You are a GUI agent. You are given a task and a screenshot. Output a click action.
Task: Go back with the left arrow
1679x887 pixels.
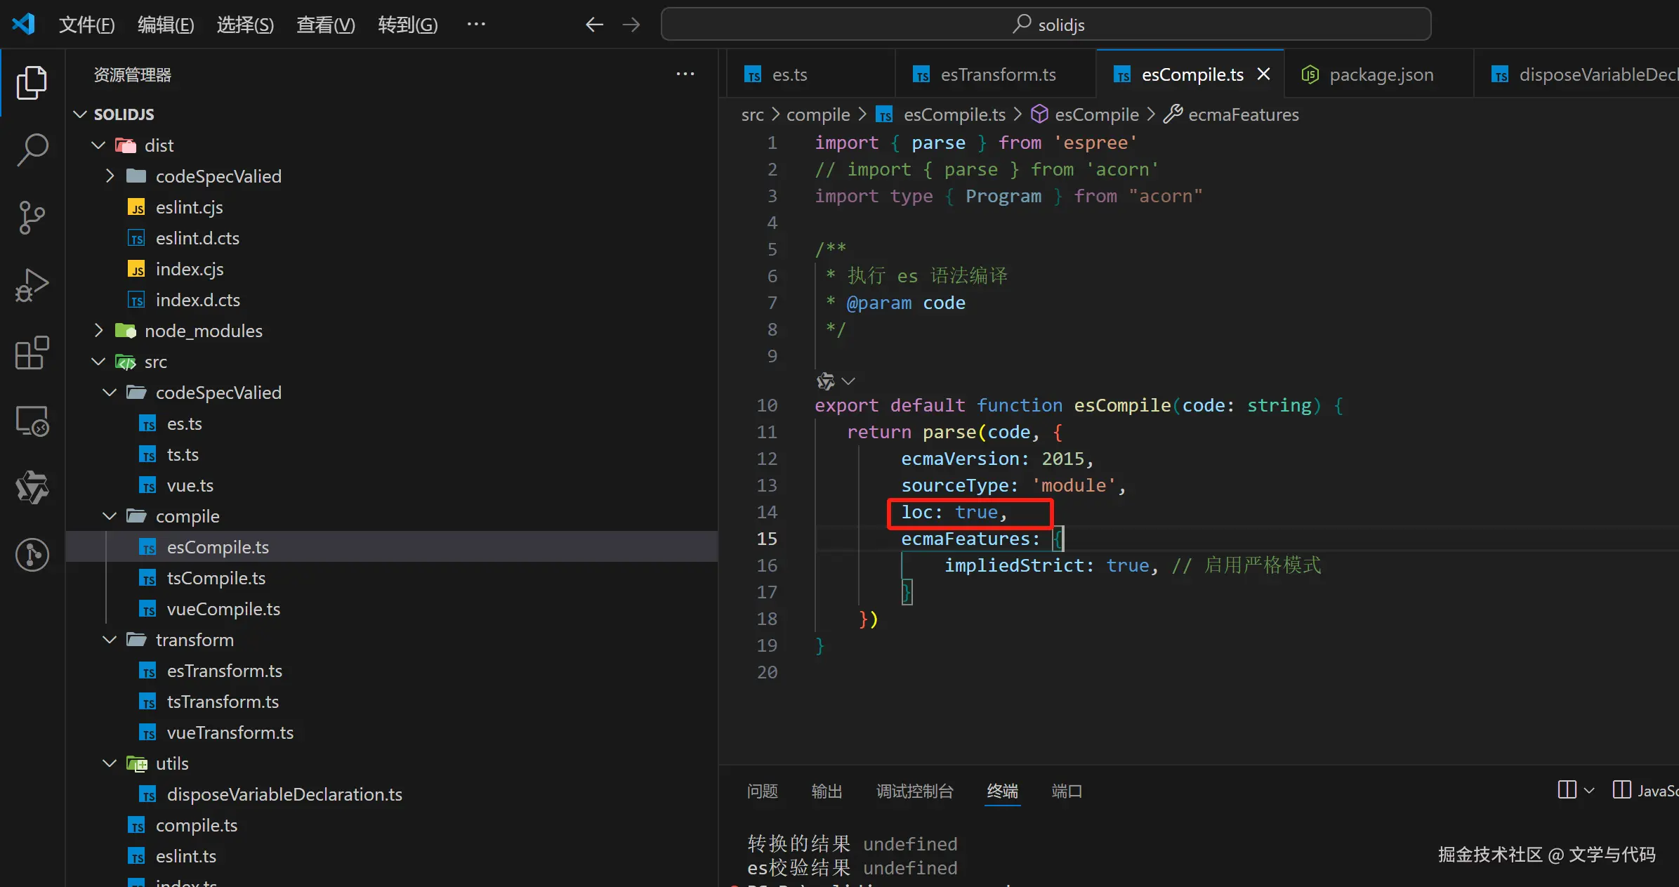click(594, 25)
